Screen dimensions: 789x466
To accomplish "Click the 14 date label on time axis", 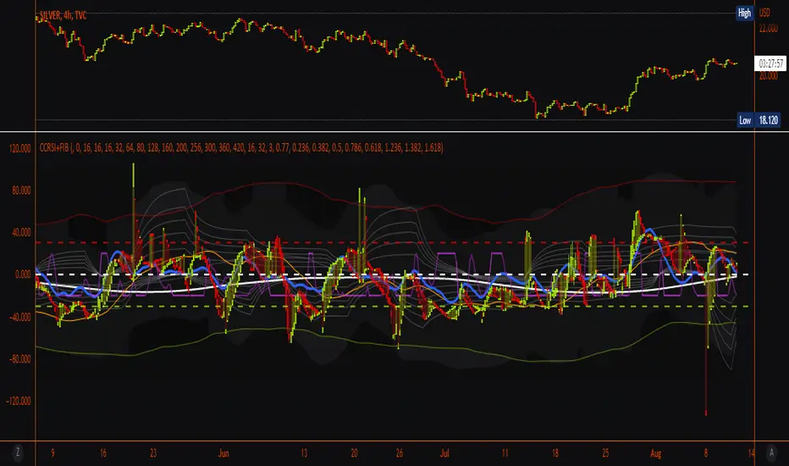I will [751, 453].
